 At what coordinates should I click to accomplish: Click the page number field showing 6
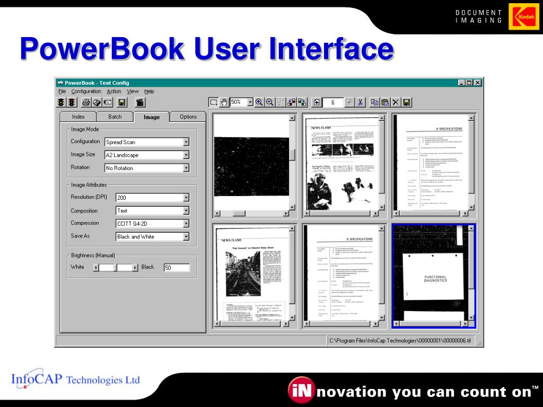click(x=333, y=102)
